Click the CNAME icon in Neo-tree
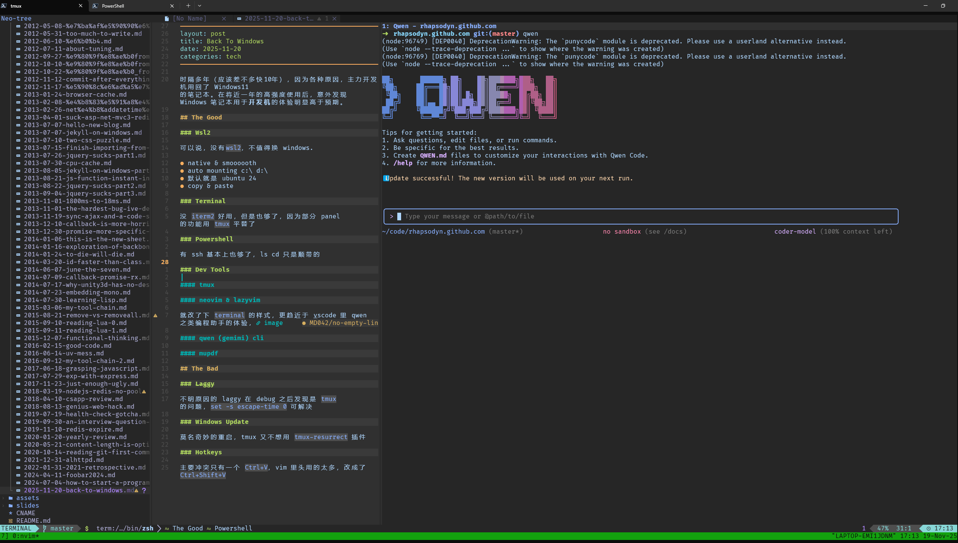This screenshot has width=958, height=543. (11, 513)
